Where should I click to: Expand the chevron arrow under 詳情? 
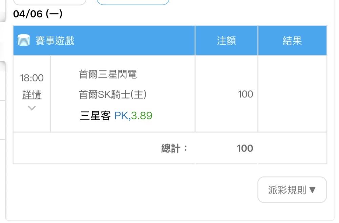coord(32,108)
